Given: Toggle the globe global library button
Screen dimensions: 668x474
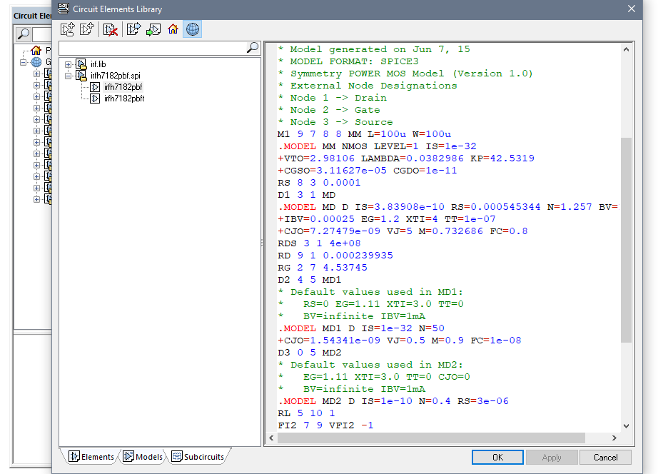Looking at the screenshot, I should (x=192, y=29).
